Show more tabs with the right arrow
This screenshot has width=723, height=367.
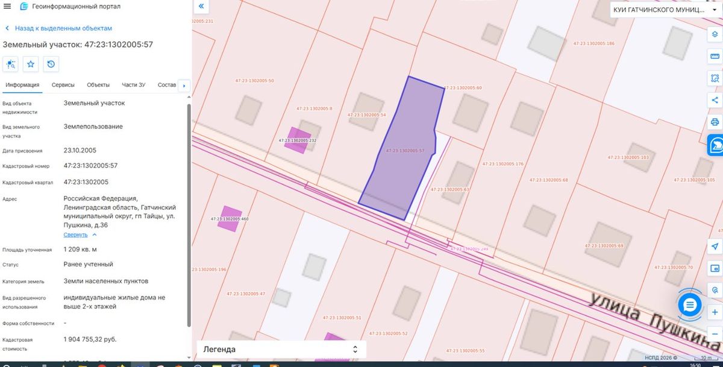[x=184, y=86]
